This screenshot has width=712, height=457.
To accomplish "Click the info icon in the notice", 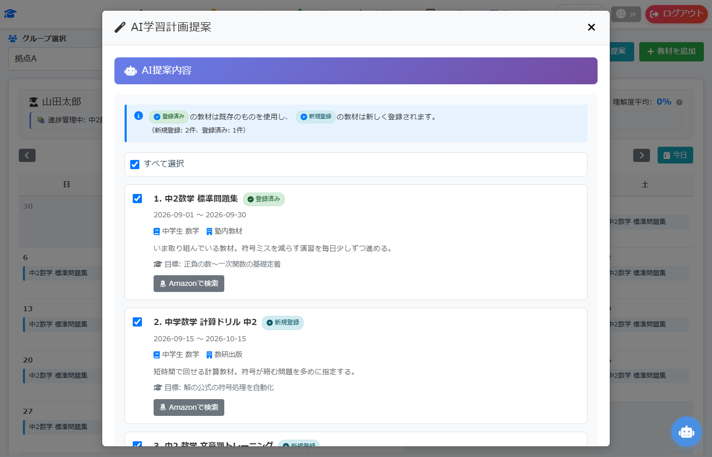I will tap(138, 116).
